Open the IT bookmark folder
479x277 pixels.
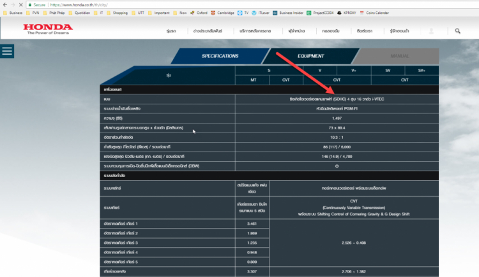[98, 13]
